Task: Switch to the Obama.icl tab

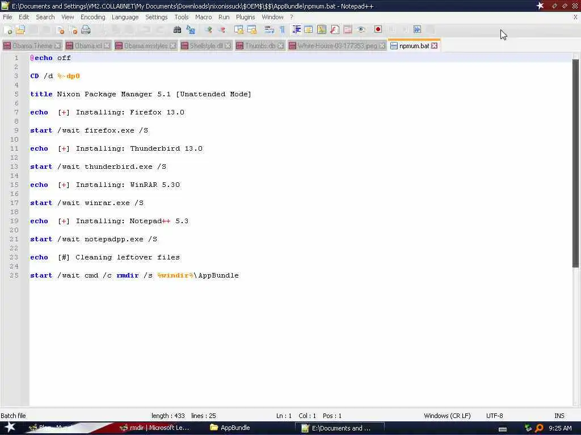Action: 88,46
